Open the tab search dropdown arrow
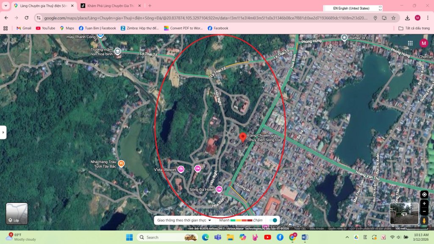The width and height of the screenshot is (434, 244). tap(6, 6)
